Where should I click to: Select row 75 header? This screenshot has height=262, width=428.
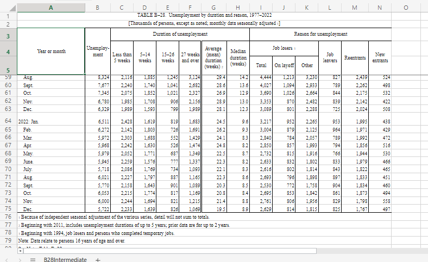click(8, 208)
